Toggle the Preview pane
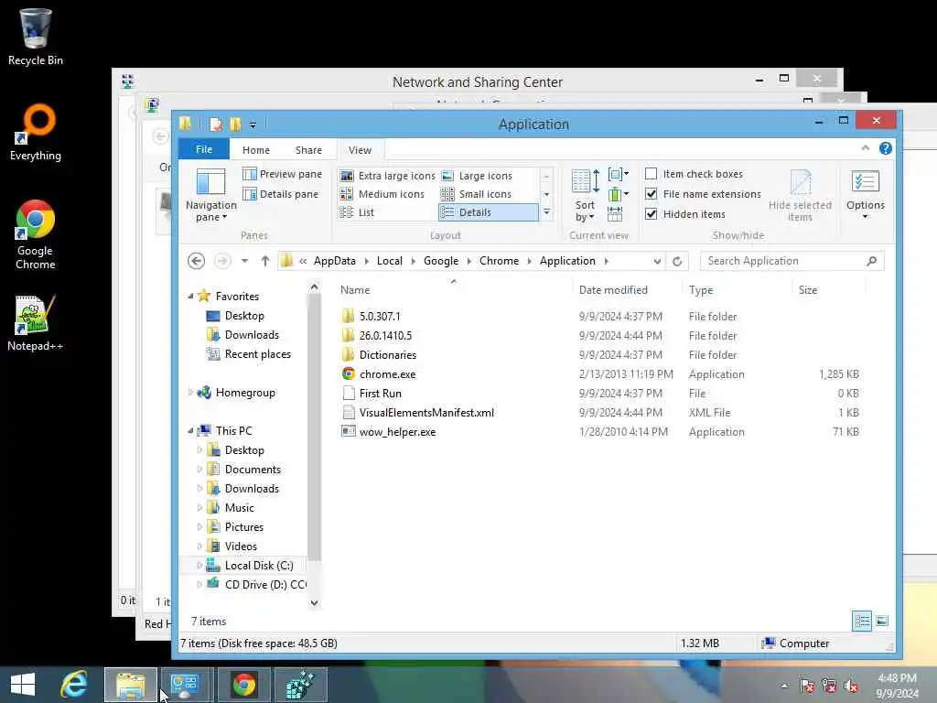The height and width of the screenshot is (703, 937). 282,174
